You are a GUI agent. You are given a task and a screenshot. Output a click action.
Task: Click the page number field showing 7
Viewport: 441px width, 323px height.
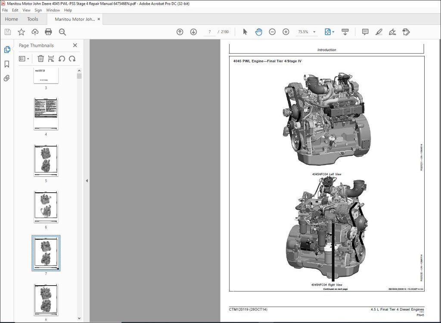click(210, 32)
